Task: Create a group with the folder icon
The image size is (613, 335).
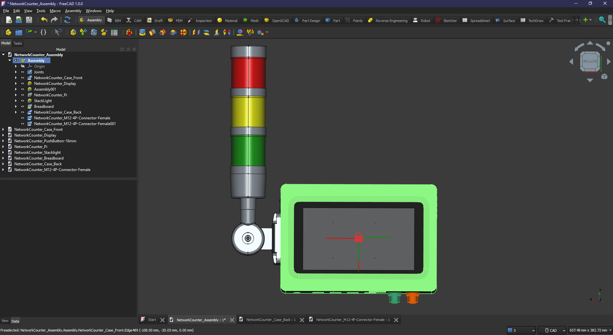Action: tap(19, 32)
